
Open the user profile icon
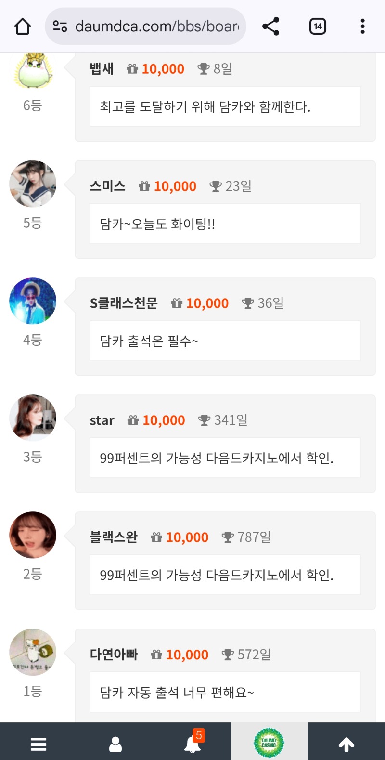coord(115,744)
